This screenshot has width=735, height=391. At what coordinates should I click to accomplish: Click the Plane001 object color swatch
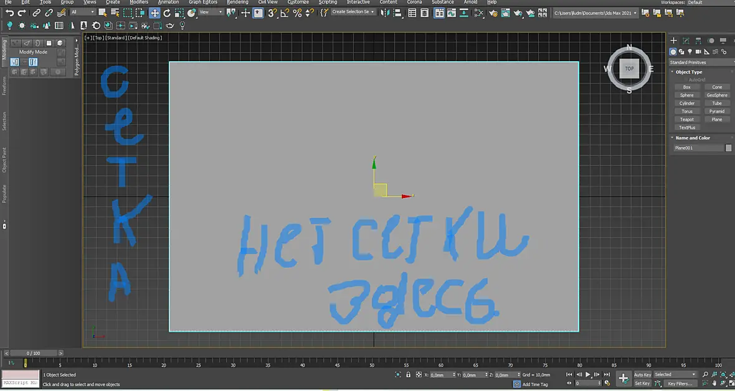point(728,148)
